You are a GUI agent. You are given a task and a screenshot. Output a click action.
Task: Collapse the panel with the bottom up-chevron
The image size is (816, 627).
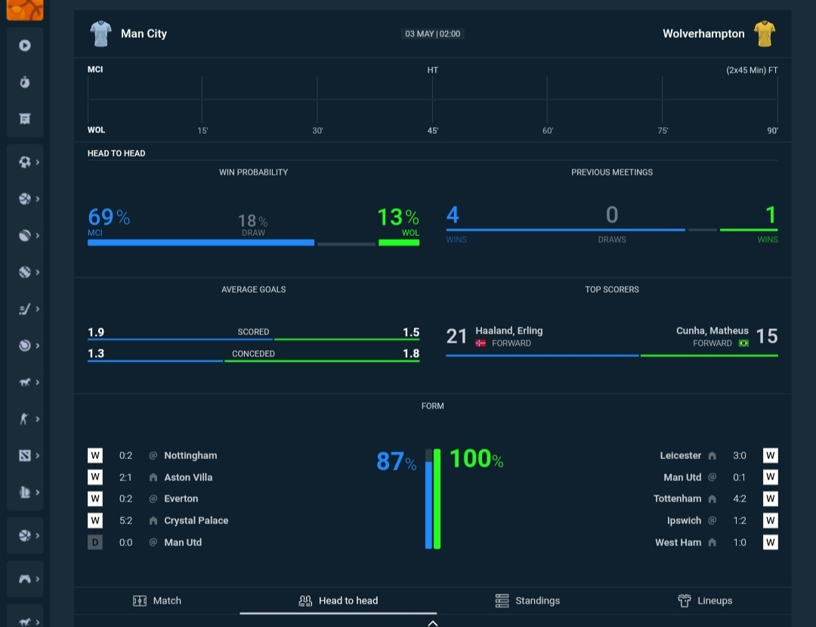tap(432, 622)
